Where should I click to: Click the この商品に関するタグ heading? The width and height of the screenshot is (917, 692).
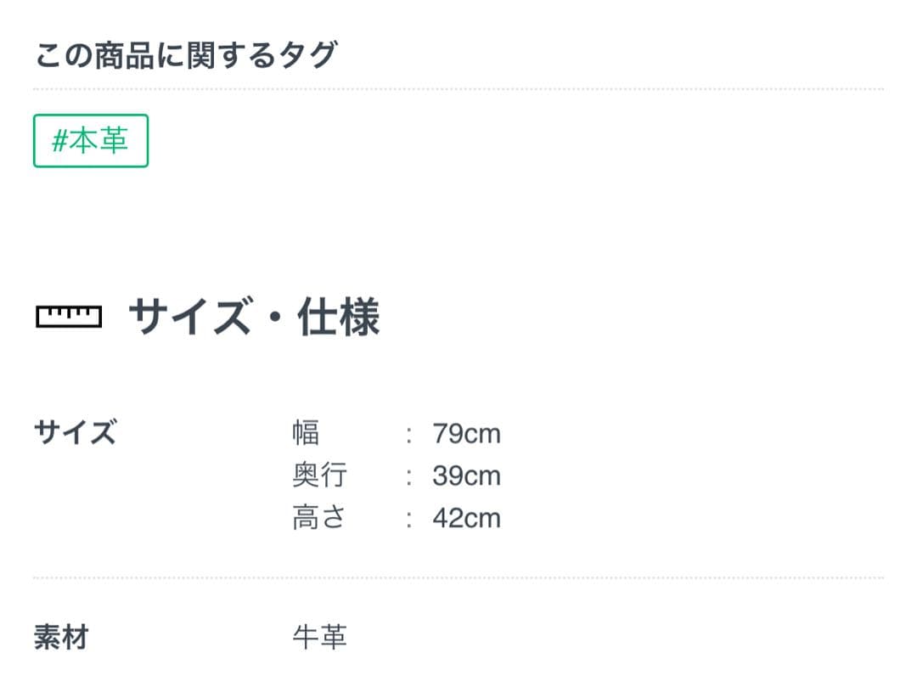coord(187,53)
